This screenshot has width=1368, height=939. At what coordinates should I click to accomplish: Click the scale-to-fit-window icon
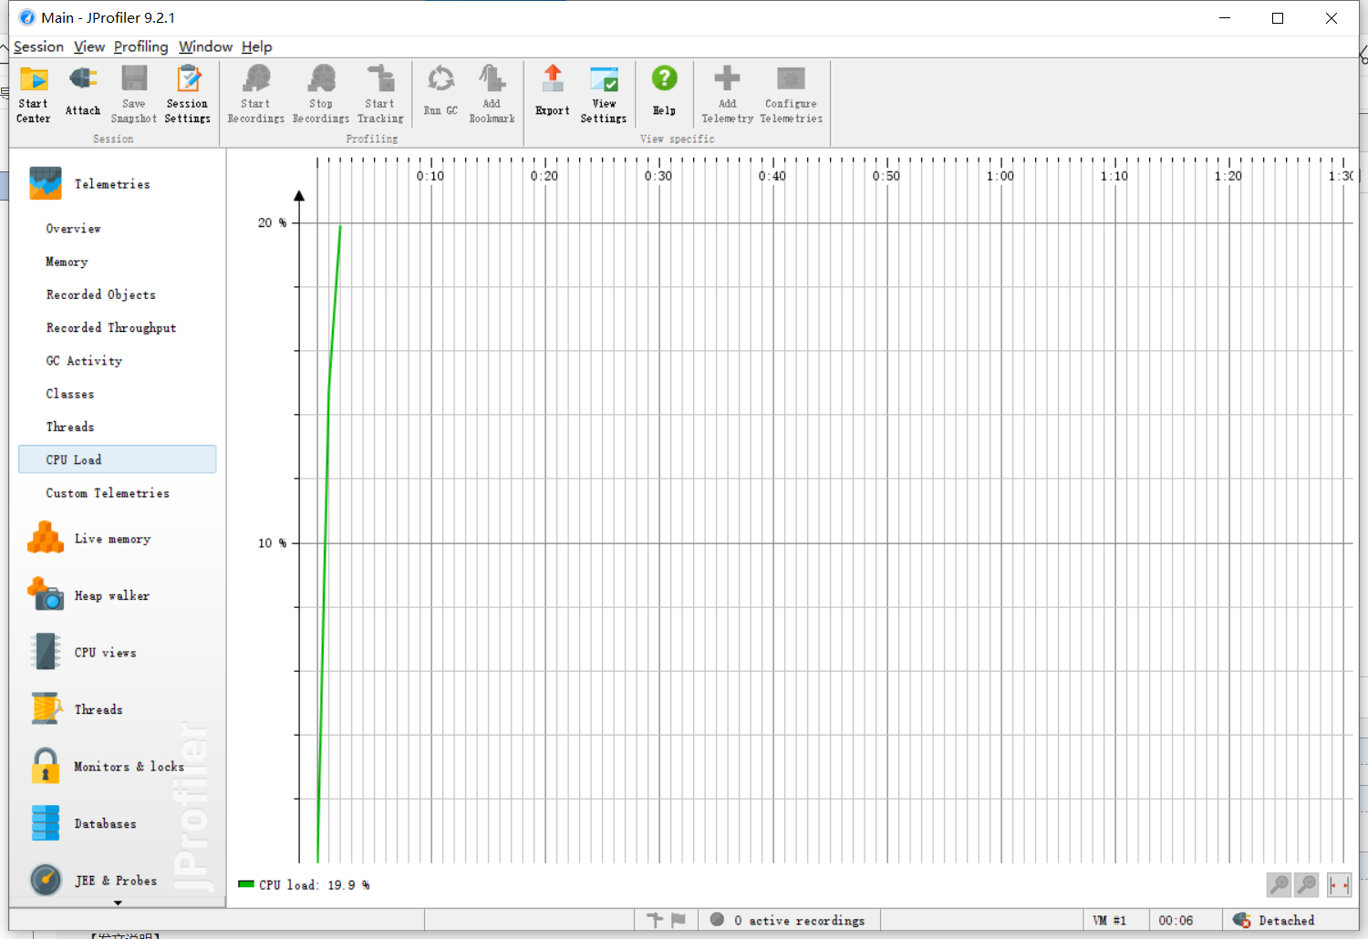1339,884
